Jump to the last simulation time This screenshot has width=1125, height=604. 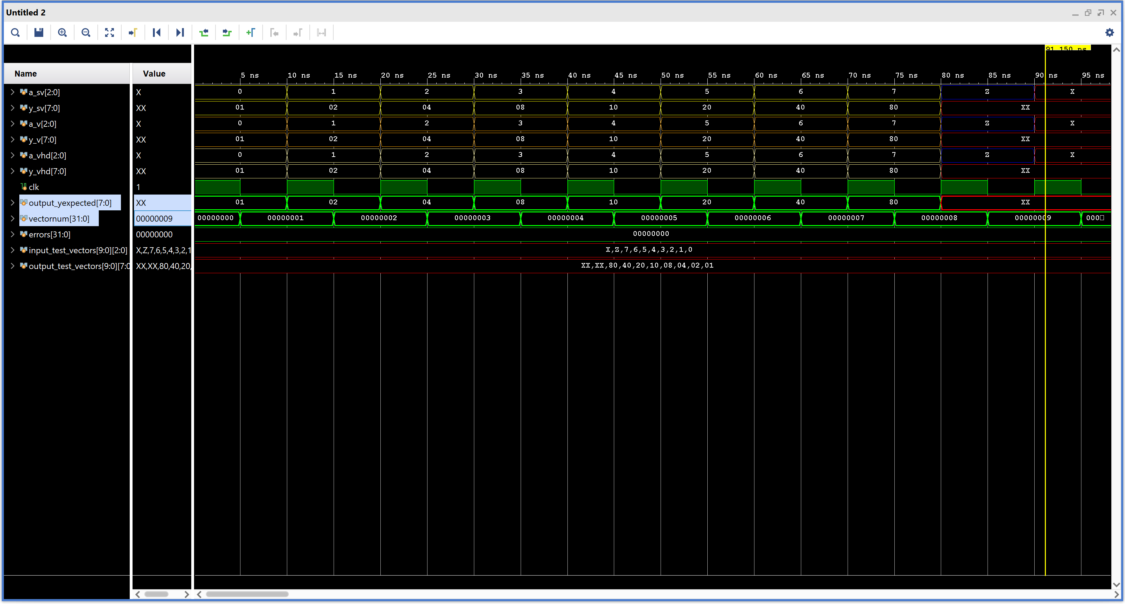click(180, 33)
